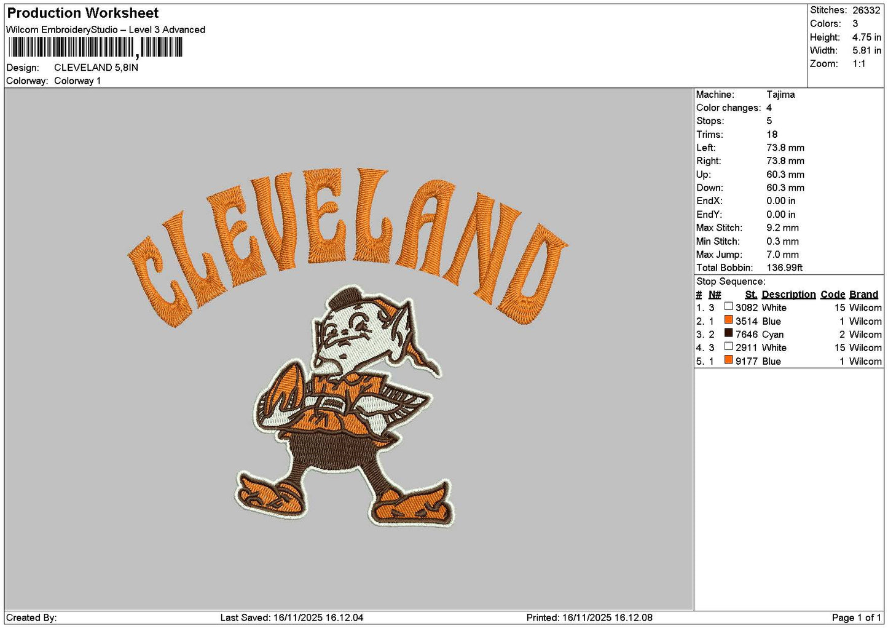
Task: Click the Code column header
Action: click(833, 295)
